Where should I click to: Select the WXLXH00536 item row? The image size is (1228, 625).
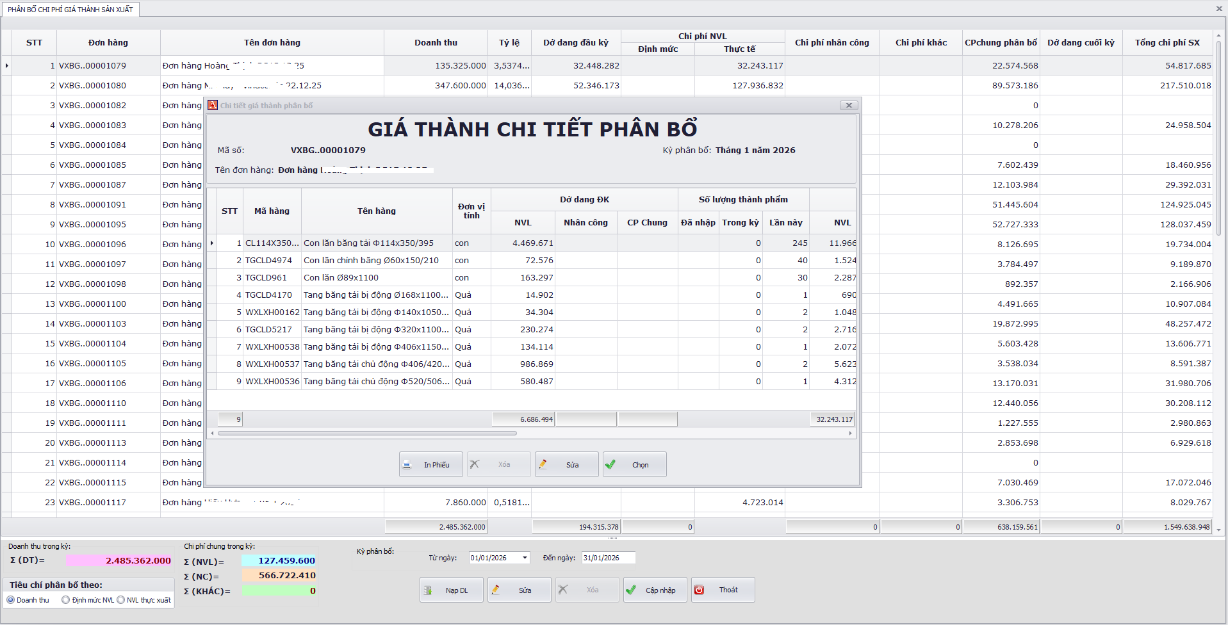pos(531,382)
